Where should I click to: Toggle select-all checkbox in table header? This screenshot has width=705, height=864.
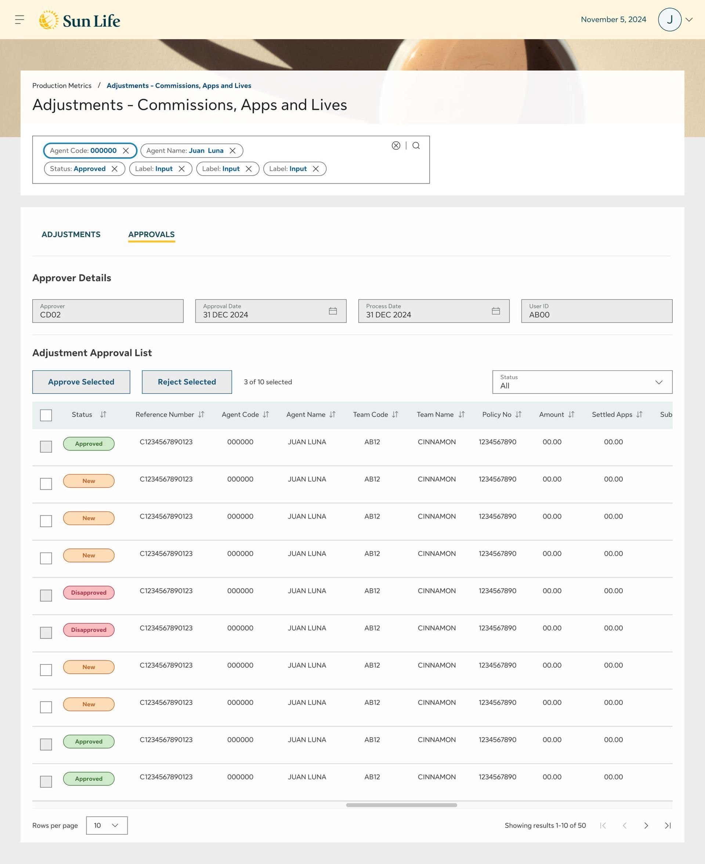click(46, 415)
